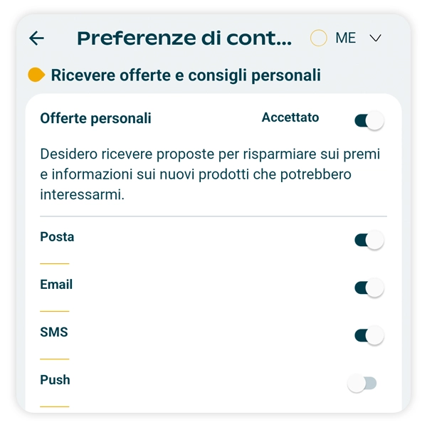The image size is (427, 427).
Task: Enable the Push notifications toggle
Action: (362, 384)
